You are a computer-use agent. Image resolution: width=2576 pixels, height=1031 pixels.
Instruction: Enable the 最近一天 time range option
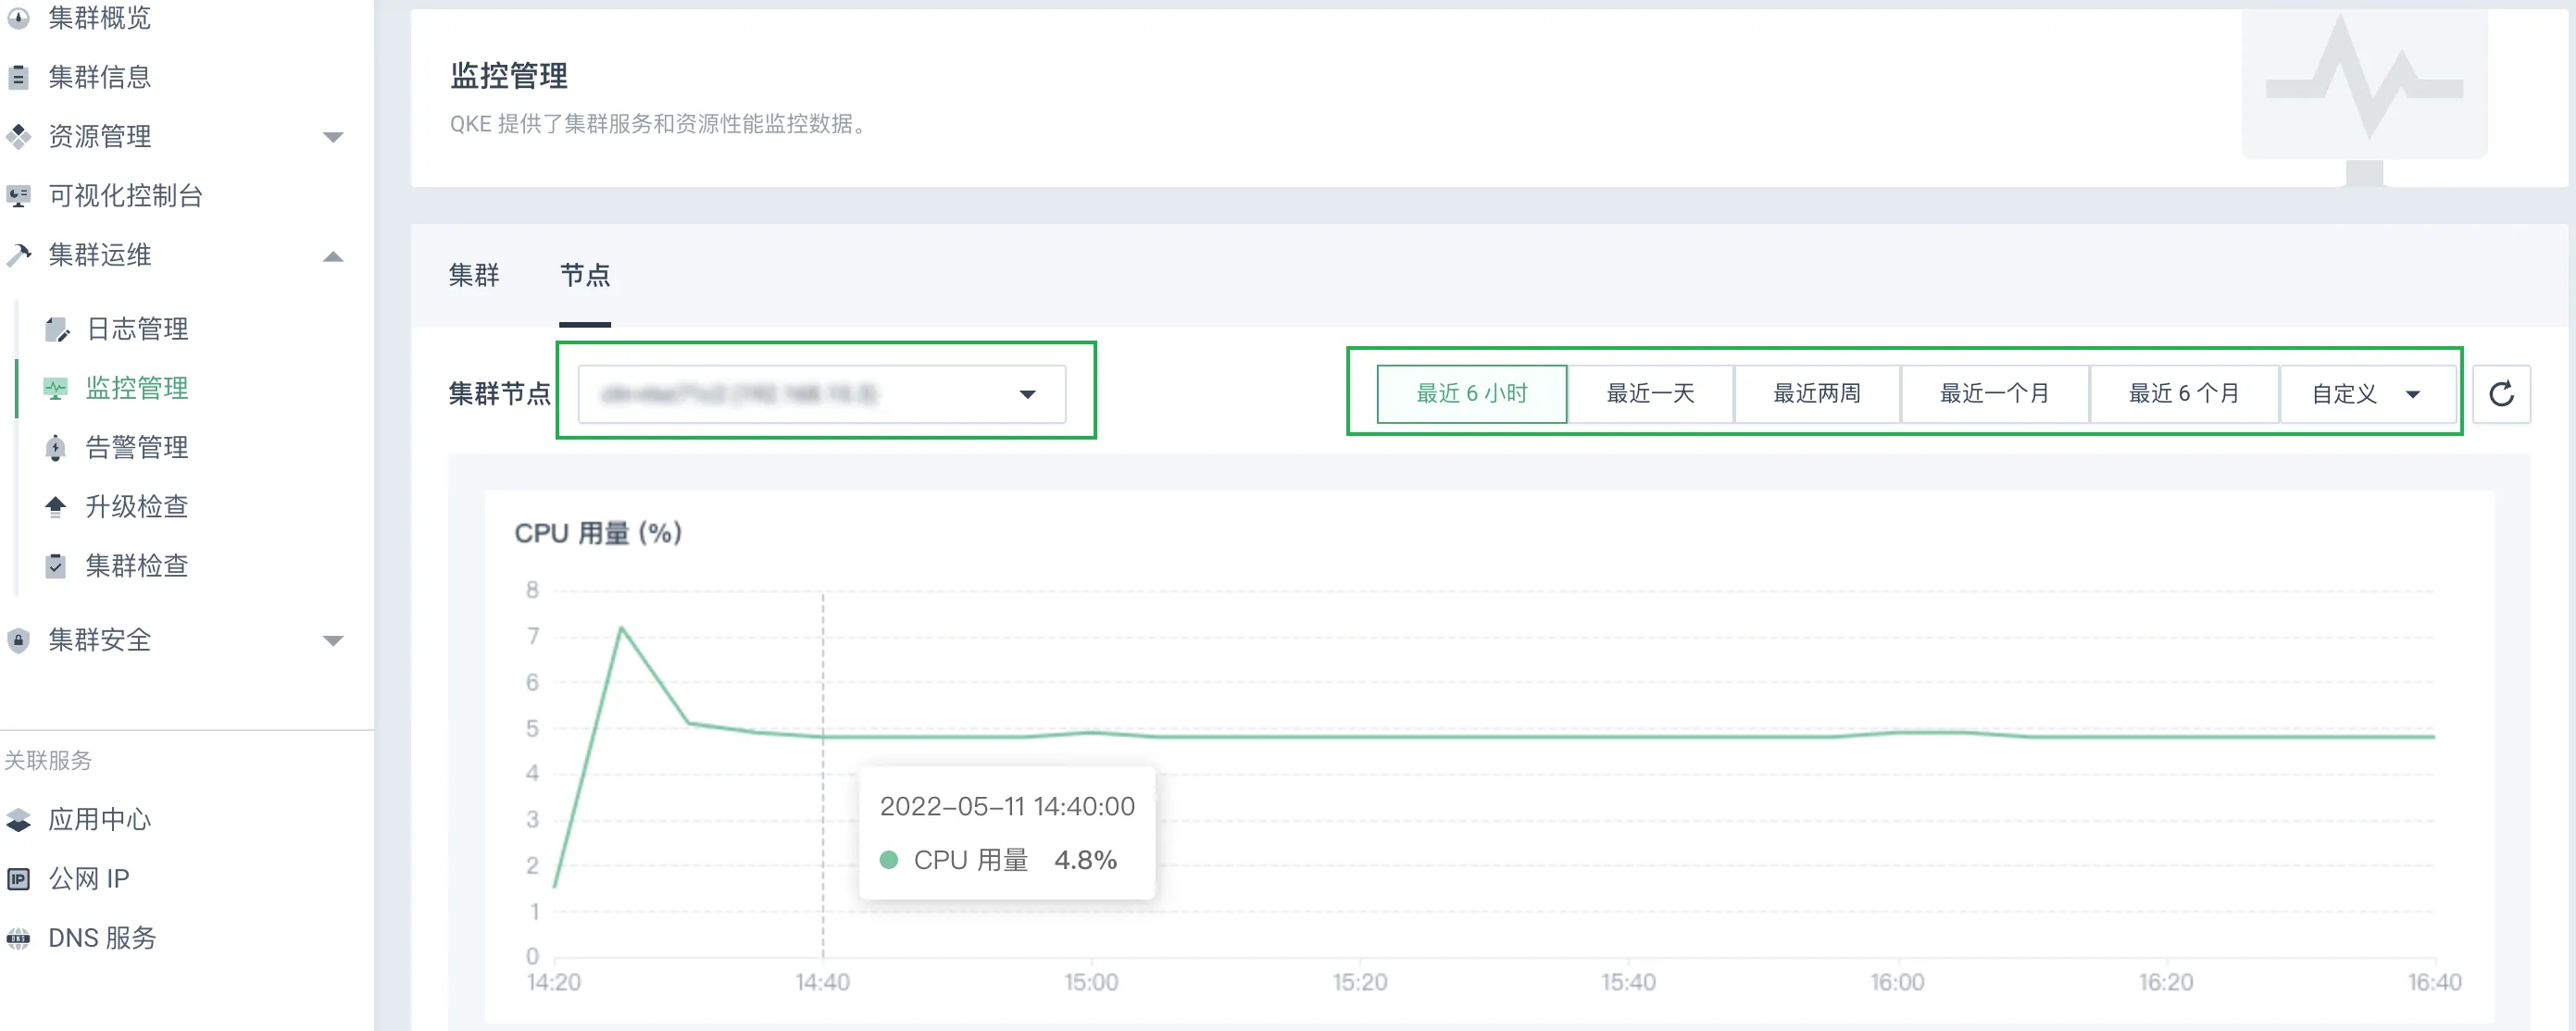pos(1650,392)
